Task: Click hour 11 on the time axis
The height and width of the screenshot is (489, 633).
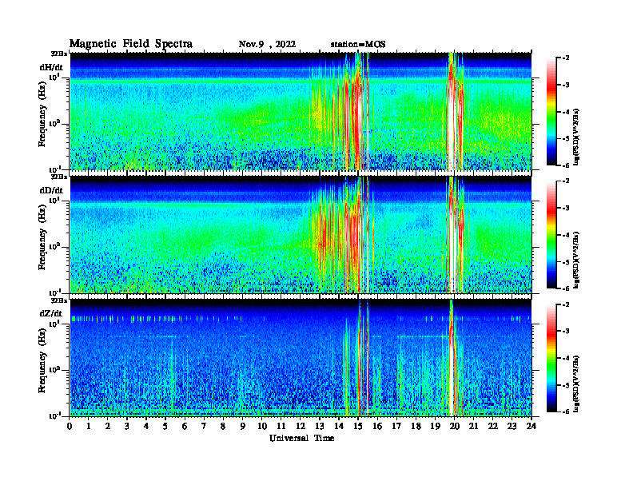Action: (x=281, y=427)
